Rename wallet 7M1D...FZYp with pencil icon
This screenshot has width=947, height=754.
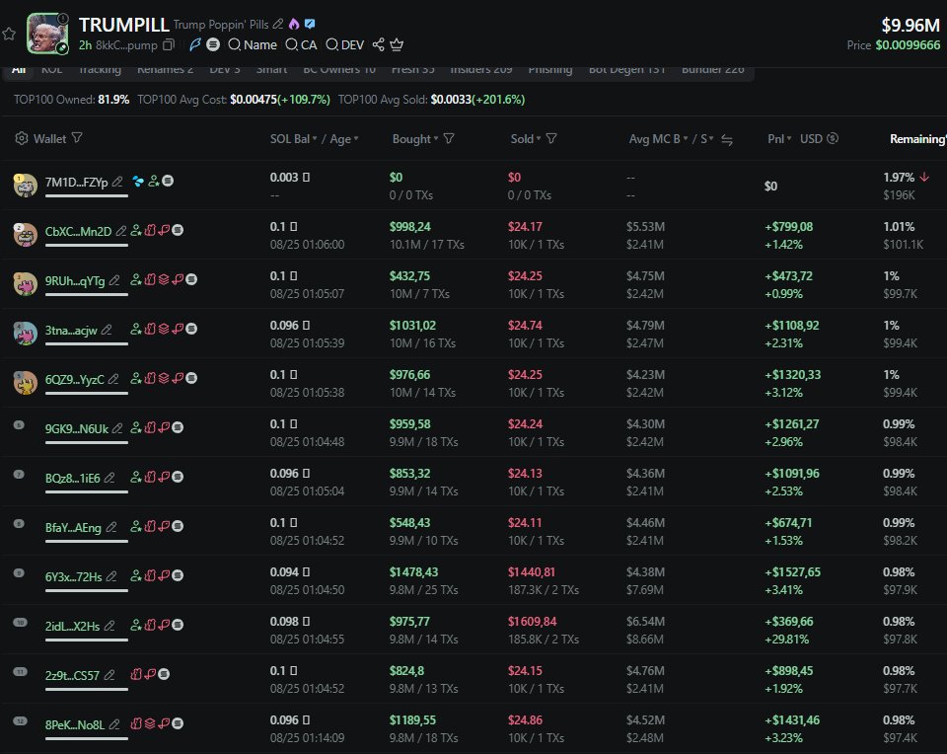click(117, 182)
